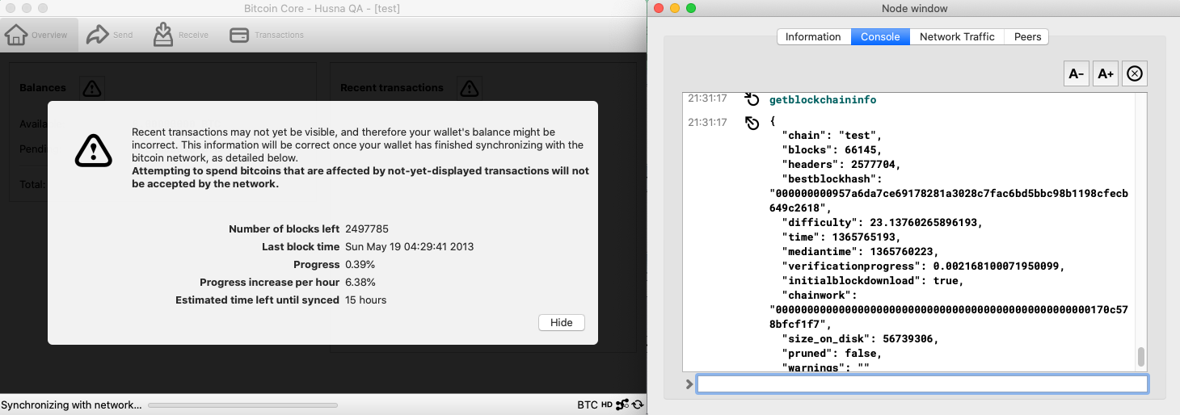Click the last block time value
Screen dimensions: 1180x415
(x=410, y=246)
